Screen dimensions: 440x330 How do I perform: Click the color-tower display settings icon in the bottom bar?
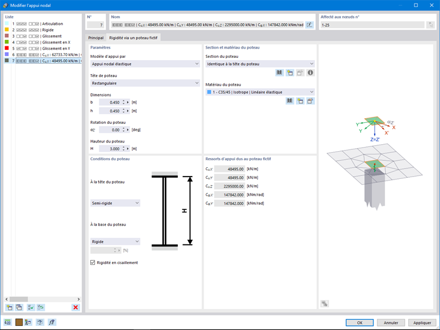click(x=28, y=322)
